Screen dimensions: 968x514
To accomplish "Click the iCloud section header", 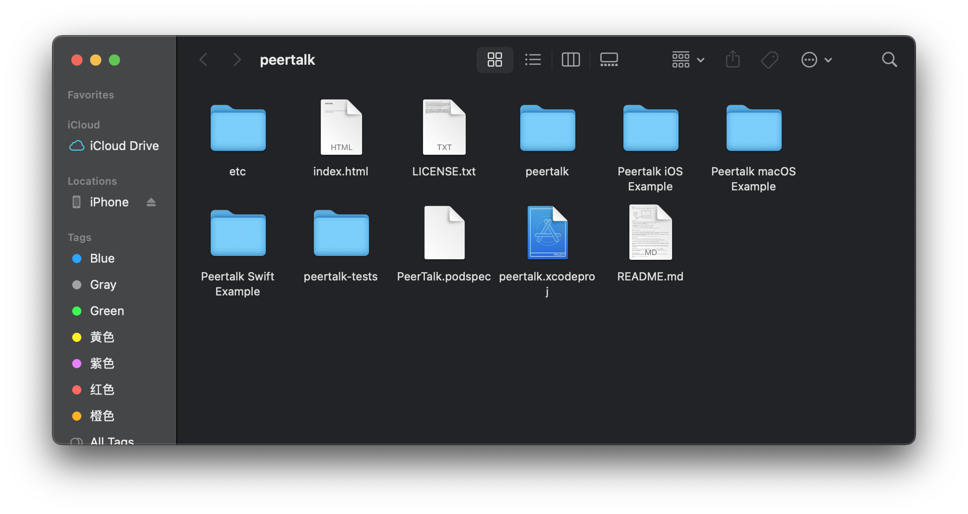I will tap(83, 125).
